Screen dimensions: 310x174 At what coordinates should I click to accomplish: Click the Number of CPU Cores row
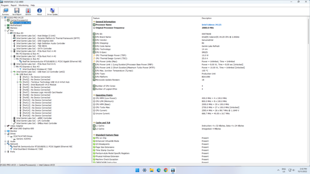[200, 86]
